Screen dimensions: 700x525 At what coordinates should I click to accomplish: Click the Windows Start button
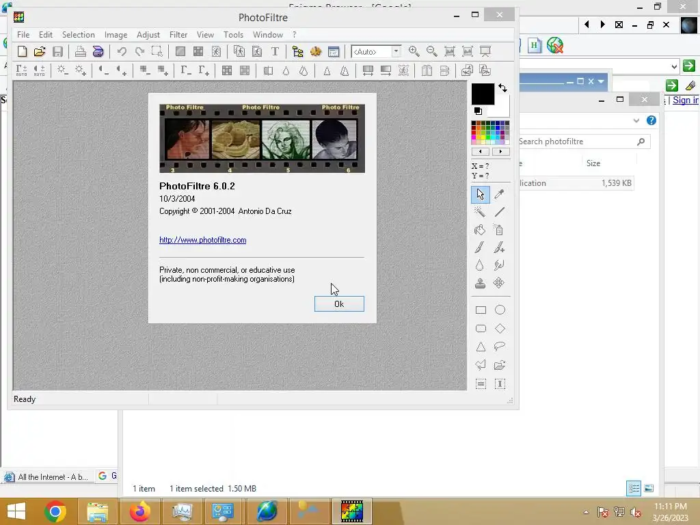[16, 511]
